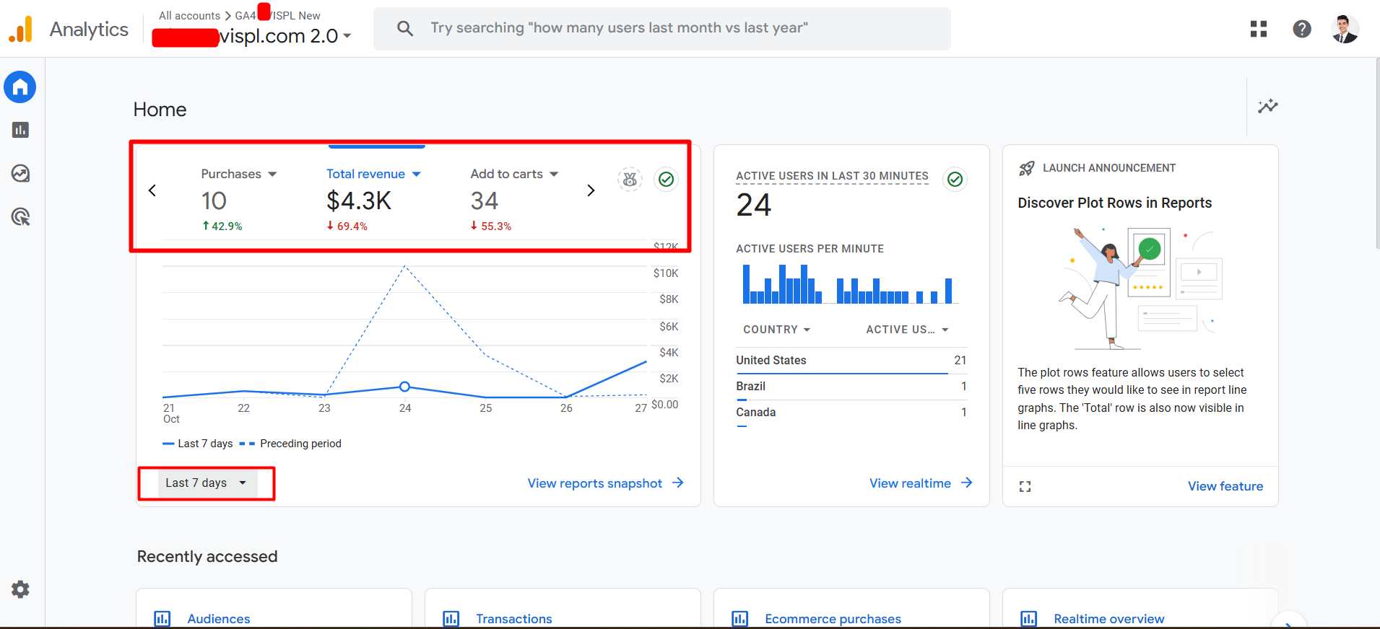Click View realtime link
This screenshot has width=1380, height=629.
pos(920,483)
